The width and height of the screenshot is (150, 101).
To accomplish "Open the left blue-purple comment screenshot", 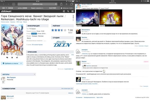I will coord(87,18).
